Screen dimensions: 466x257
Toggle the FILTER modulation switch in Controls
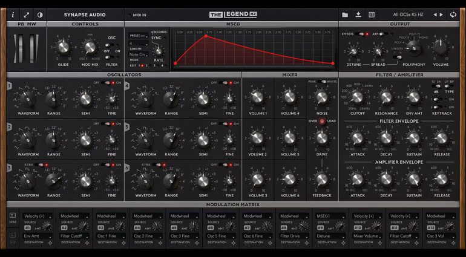(x=111, y=57)
